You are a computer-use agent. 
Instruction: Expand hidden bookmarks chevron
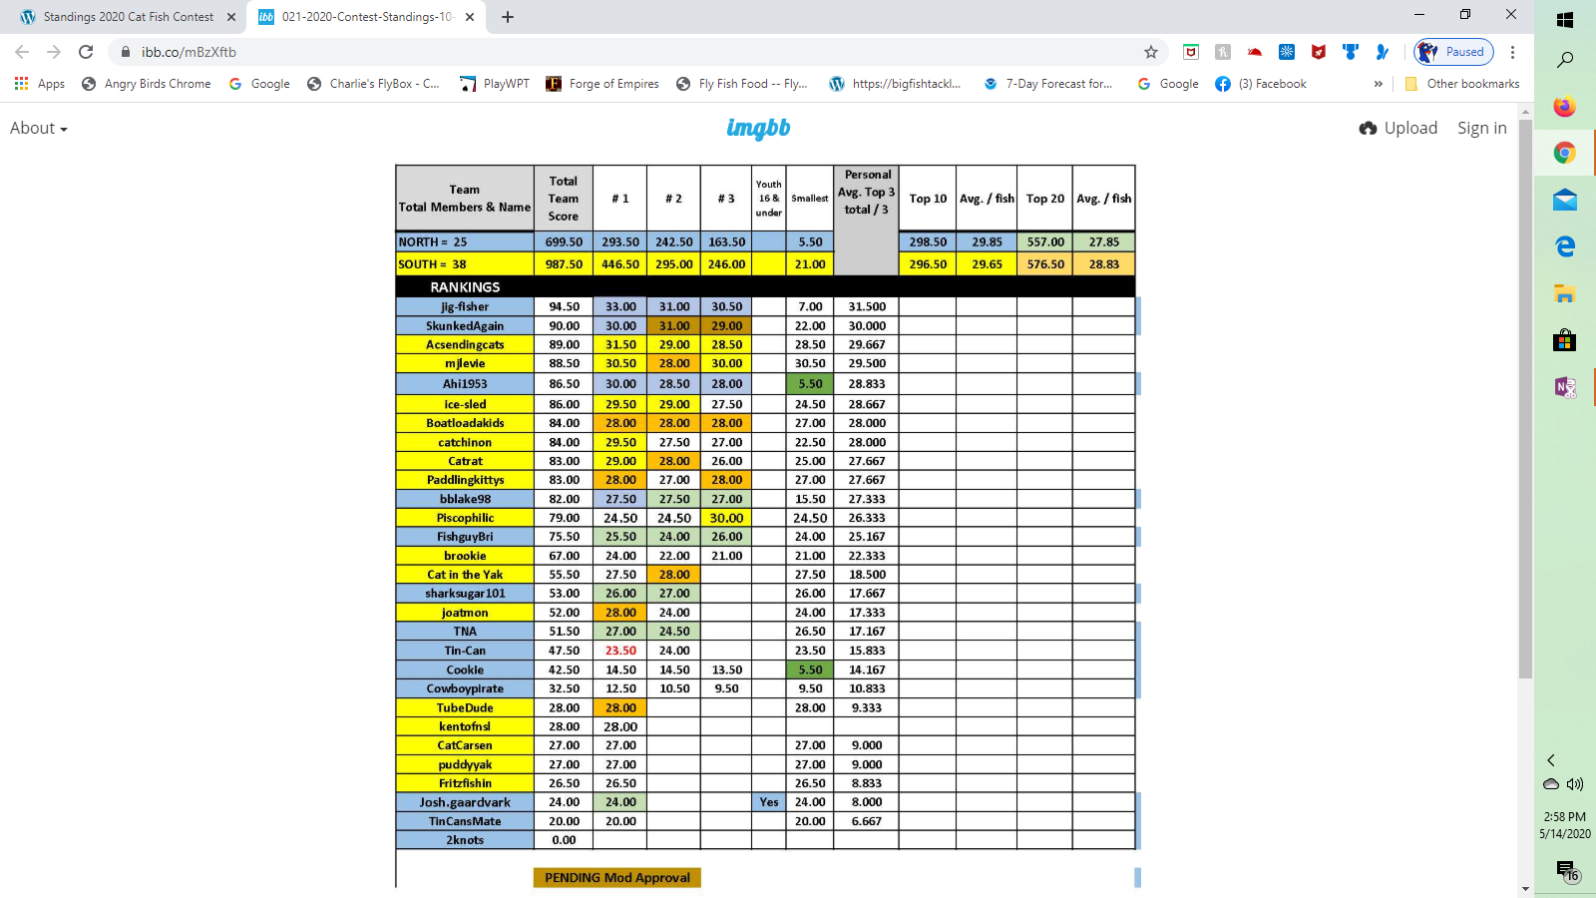point(1378,84)
